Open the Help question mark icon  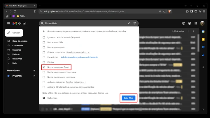[183, 23]
